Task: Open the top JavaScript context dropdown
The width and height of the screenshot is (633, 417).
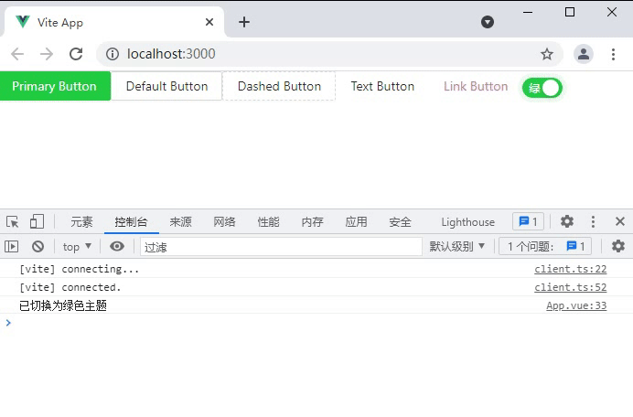Action: [77, 247]
